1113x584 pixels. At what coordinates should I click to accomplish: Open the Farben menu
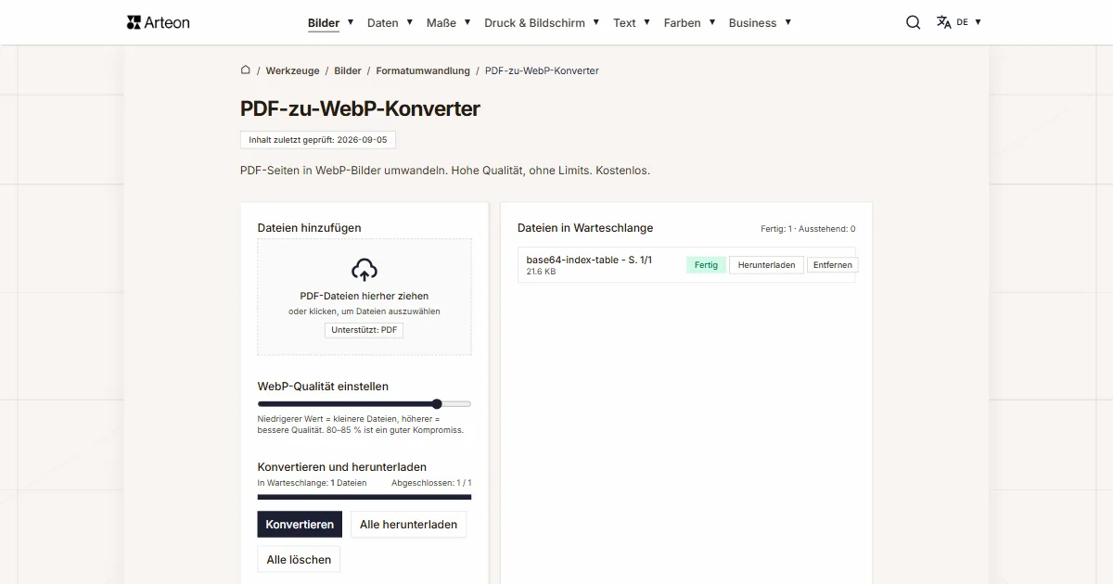(683, 22)
